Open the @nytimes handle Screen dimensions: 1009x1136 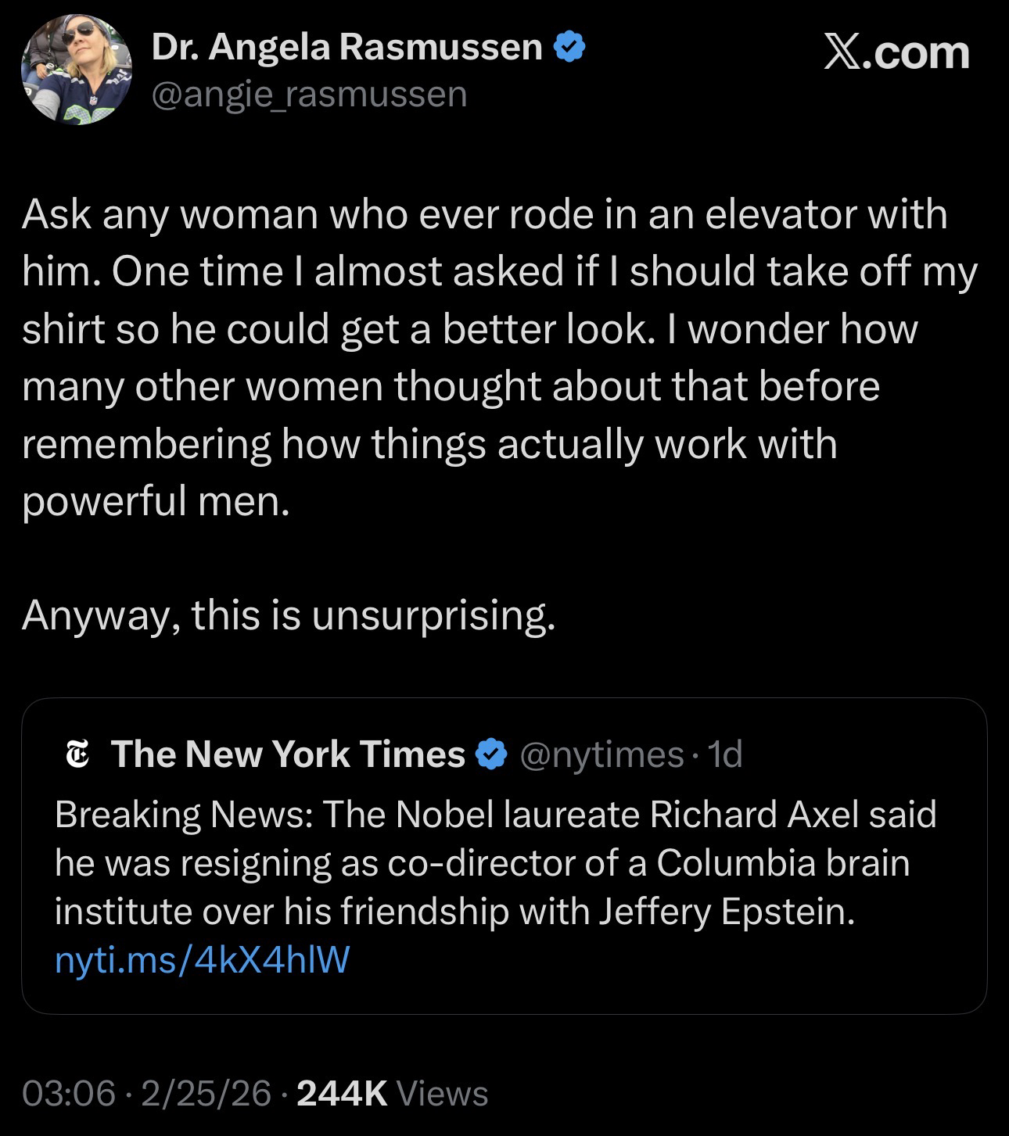pos(601,754)
